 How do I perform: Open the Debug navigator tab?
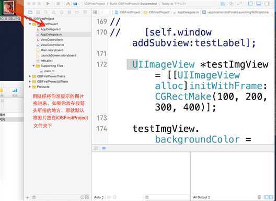(x=69, y=12)
